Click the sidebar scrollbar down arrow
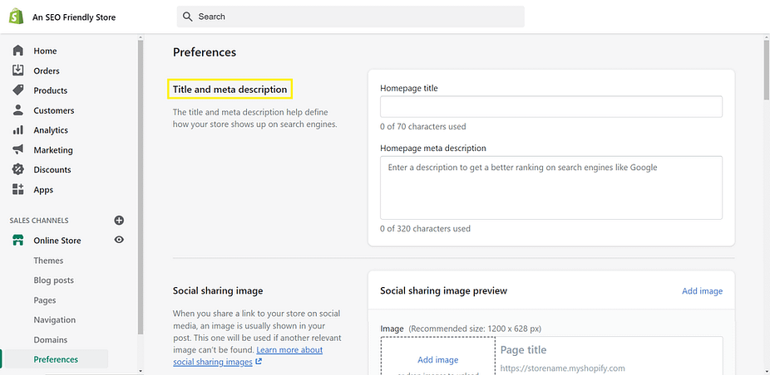The width and height of the screenshot is (770, 375). pyautogui.click(x=141, y=371)
